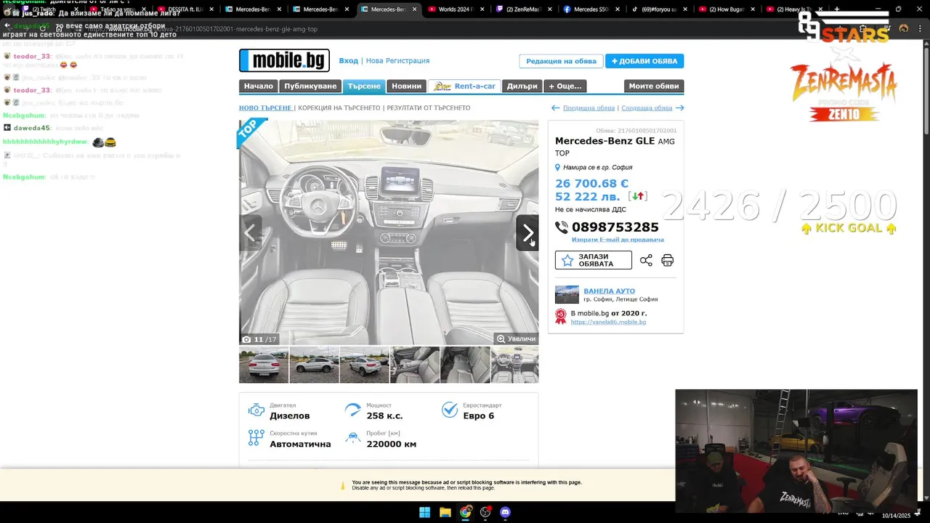
Task: Open Windows Start menu
Action: (x=424, y=512)
